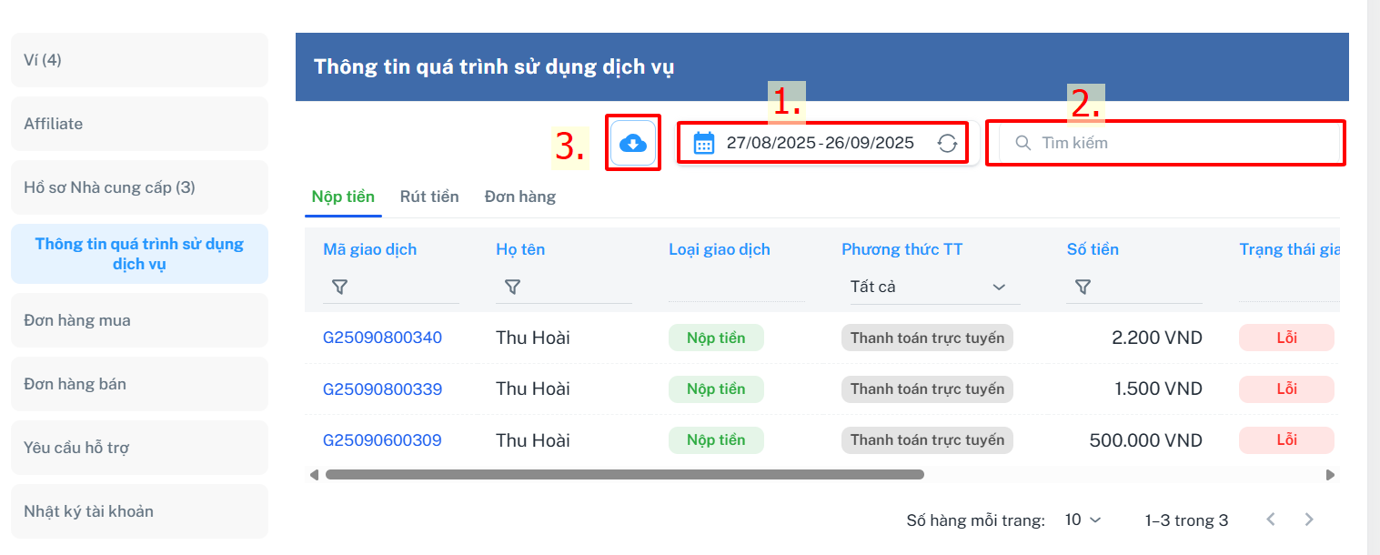Reset date range with refresh icon
Image resolution: width=1380 pixels, height=555 pixels.
[x=947, y=143]
